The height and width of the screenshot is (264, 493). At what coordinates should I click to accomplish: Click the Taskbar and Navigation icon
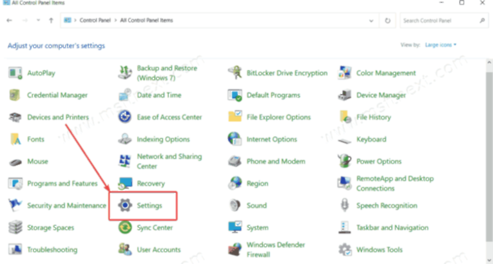pos(344,227)
